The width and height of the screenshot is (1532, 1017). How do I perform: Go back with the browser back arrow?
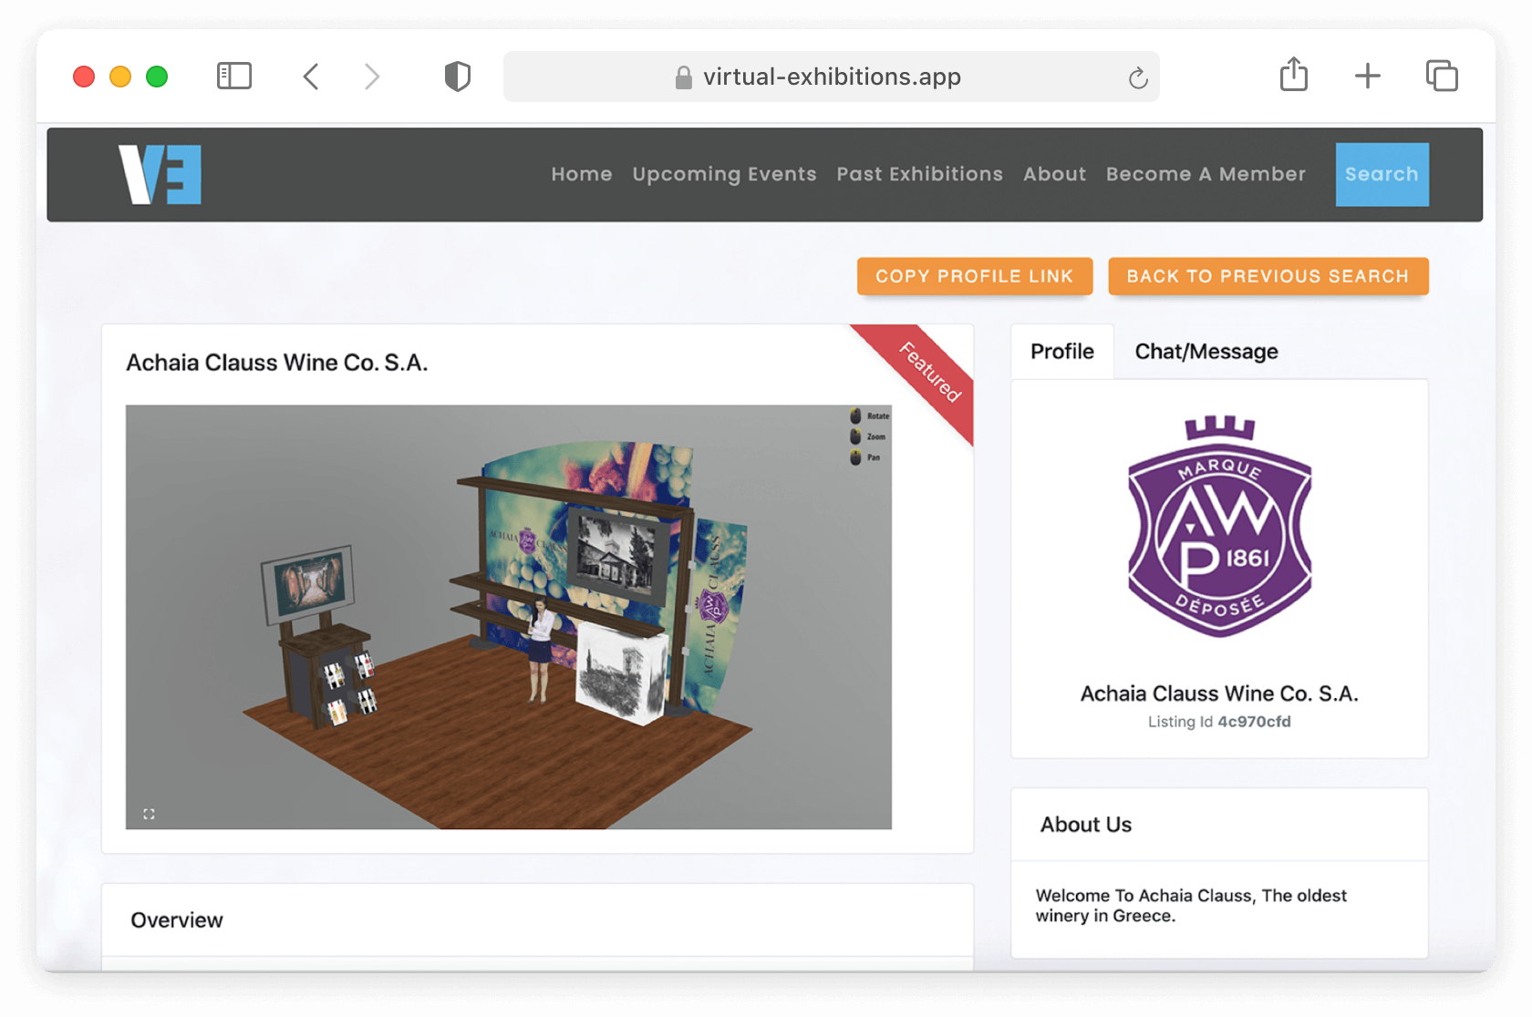[x=311, y=77]
